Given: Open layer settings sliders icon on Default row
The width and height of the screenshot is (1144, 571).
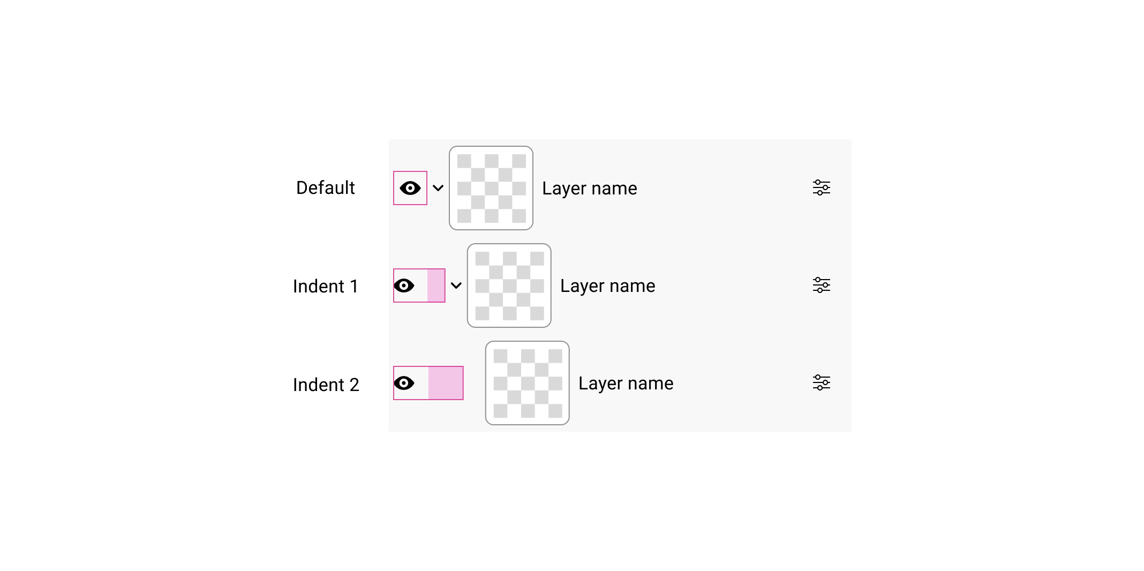Looking at the screenshot, I should [821, 187].
